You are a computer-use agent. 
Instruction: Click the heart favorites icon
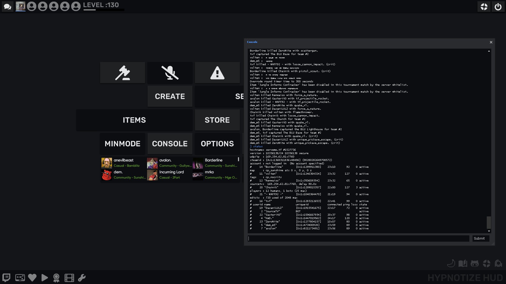coord(32,278)
